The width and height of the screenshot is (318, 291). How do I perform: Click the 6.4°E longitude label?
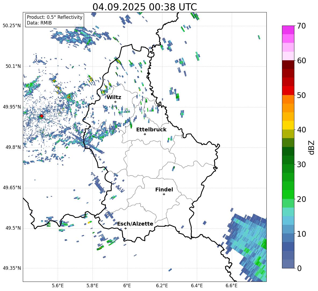tap(197, 286)
